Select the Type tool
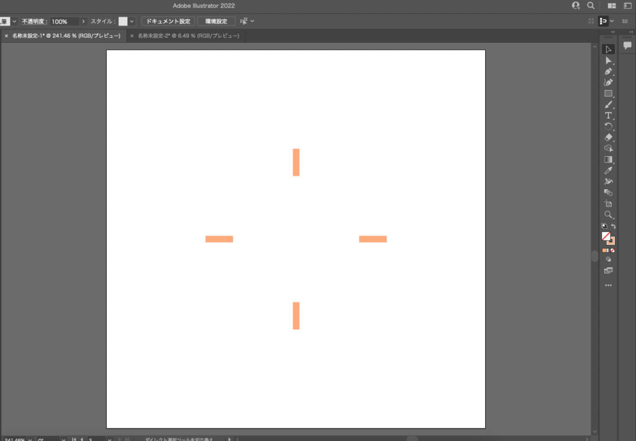 pyautogui.click(x=608, y=116)
